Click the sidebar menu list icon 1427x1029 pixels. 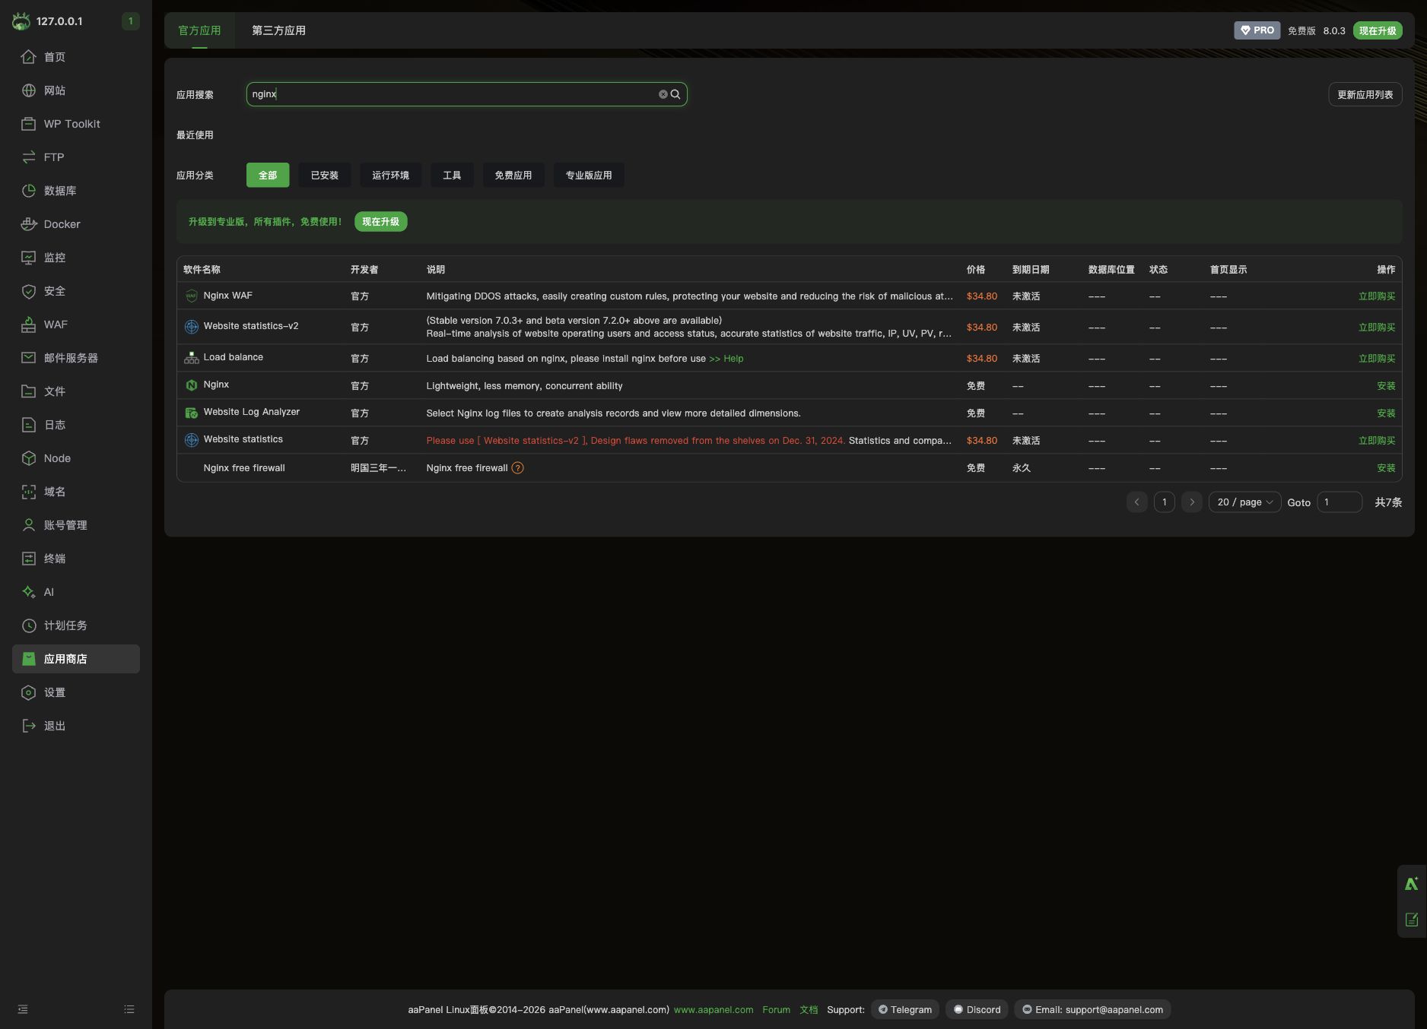[129, 1009]
